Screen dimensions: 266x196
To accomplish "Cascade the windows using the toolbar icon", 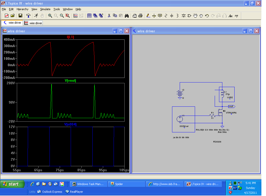I will [x=95, y=16].
